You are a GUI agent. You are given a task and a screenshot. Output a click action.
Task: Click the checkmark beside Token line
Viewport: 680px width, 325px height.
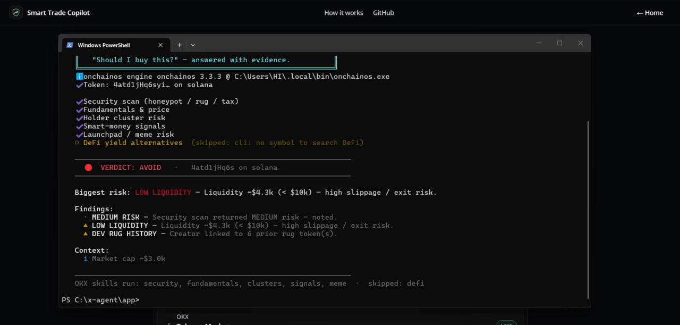(x=79, y=85)
